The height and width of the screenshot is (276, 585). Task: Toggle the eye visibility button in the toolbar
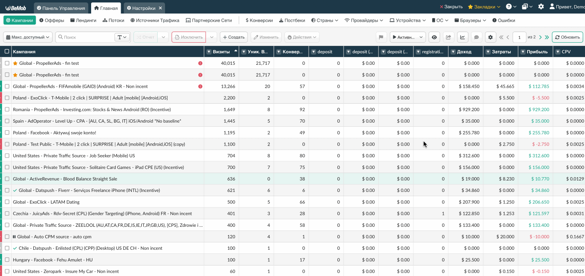(x=434, y=37)
